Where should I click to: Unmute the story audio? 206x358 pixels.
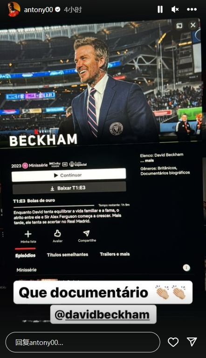click(175, 9)
